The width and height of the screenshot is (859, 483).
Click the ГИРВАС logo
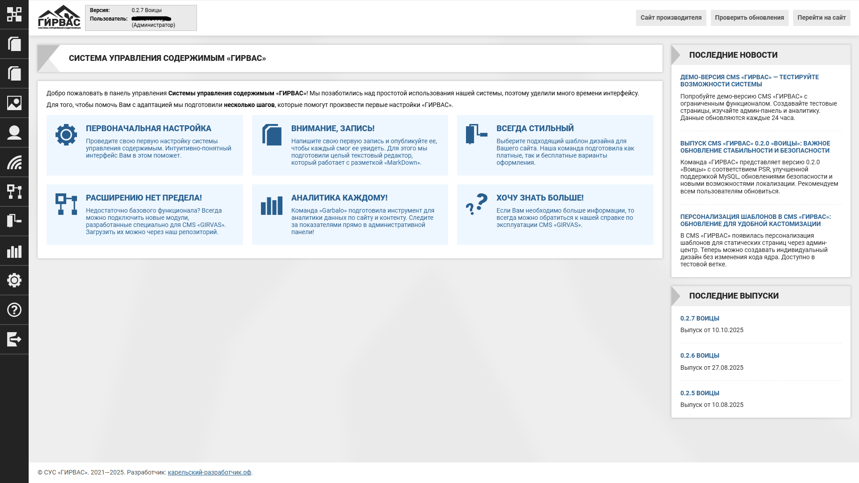tap(59, 17)
